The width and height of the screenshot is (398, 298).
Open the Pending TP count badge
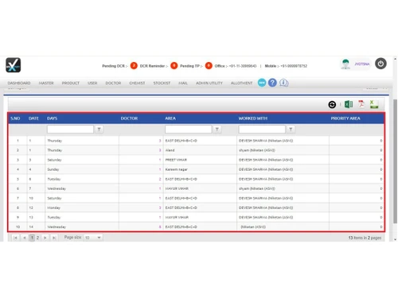[x=209, y=65]
